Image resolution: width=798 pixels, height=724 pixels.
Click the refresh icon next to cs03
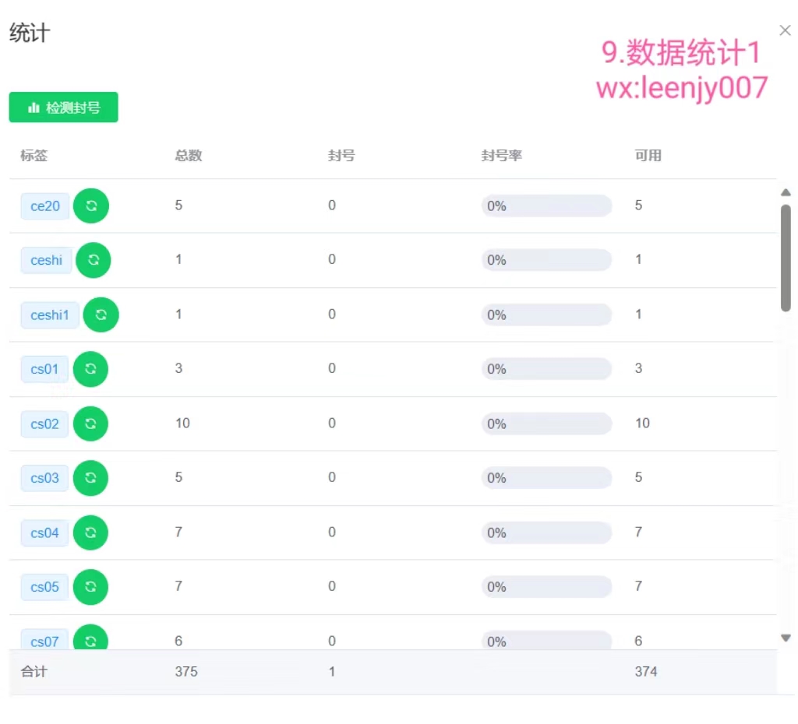pos(90,478)
